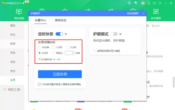
Task: Click the notification bell icon in title bar
Action: (x=149, y=3)
